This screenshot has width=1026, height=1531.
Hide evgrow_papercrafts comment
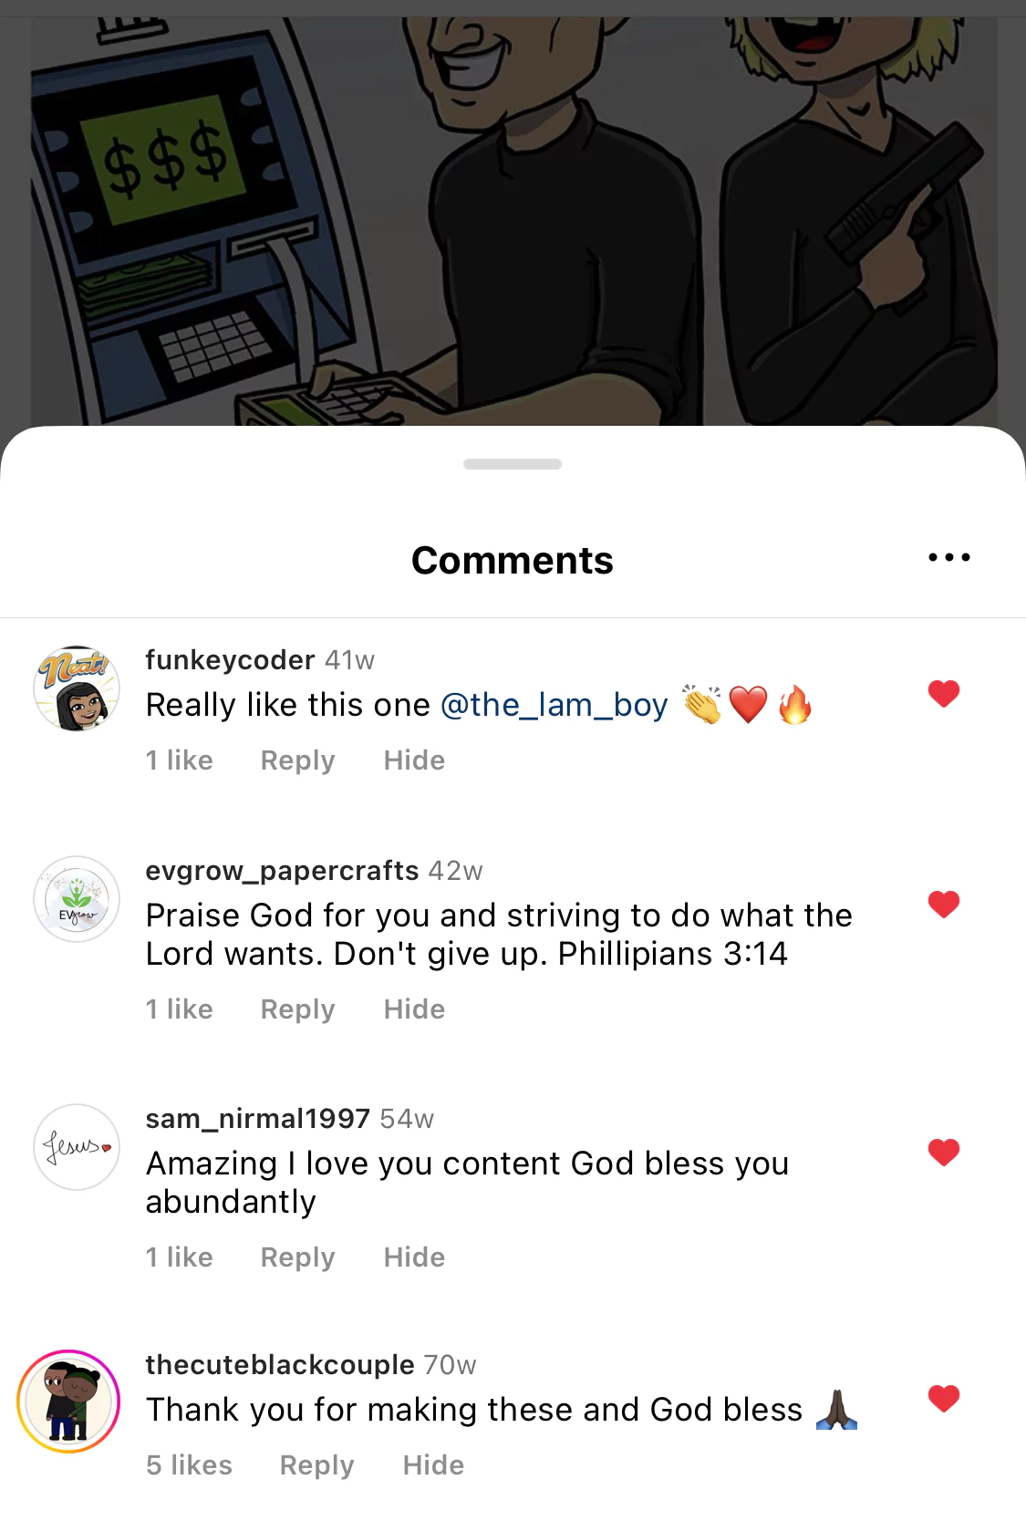(x=414, y=1009)
